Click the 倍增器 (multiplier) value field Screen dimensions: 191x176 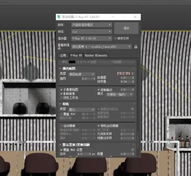click(126, 78)
